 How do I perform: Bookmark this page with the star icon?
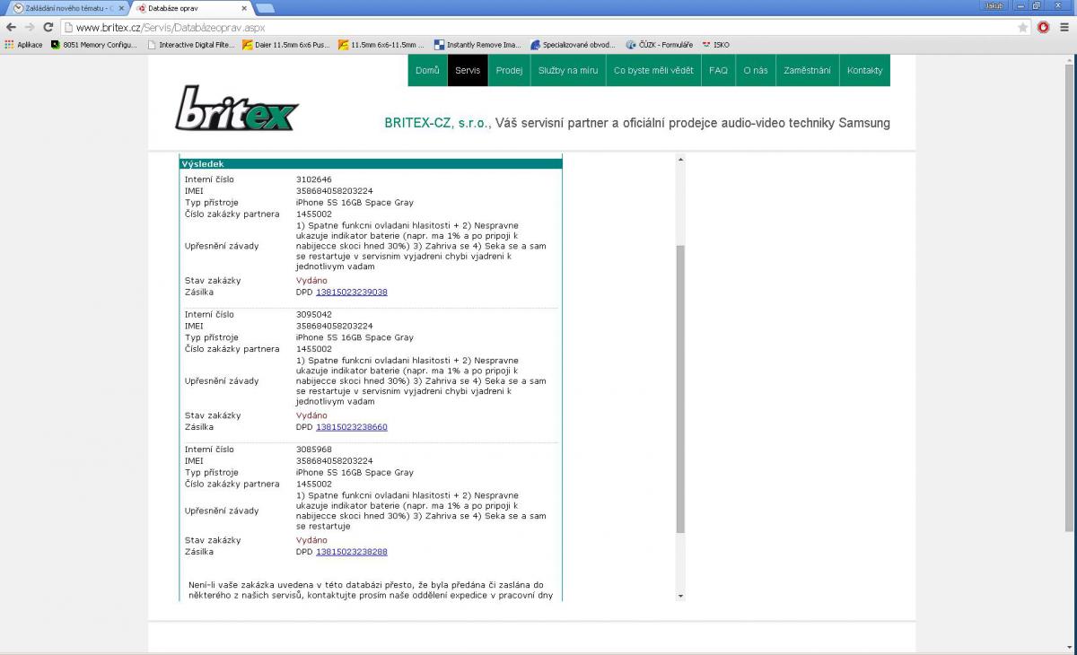click(x=1023, y=27)
